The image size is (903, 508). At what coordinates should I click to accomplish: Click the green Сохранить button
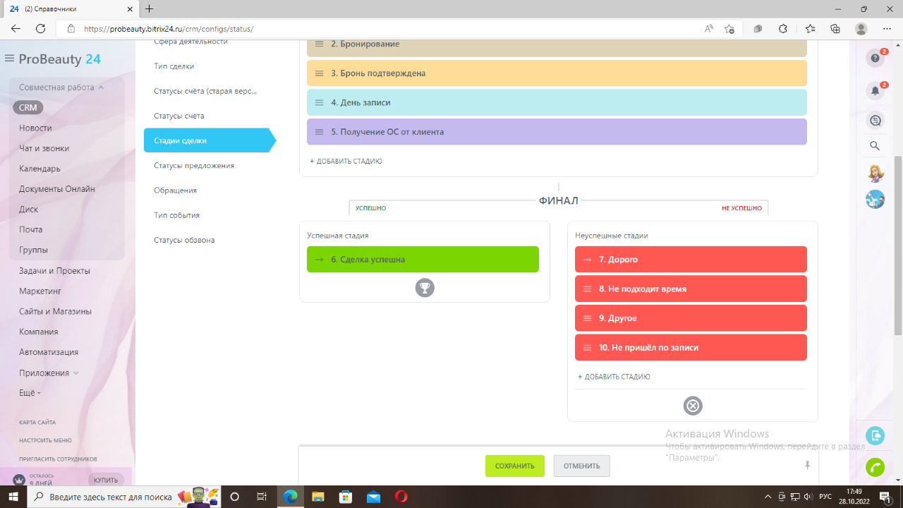click(x=515, y=466)
